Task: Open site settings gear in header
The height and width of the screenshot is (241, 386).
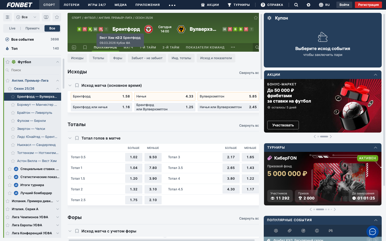Action: (309, 5)
